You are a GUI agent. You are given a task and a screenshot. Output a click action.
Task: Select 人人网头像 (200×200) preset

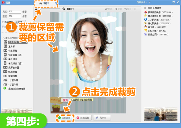coord(157,20)
